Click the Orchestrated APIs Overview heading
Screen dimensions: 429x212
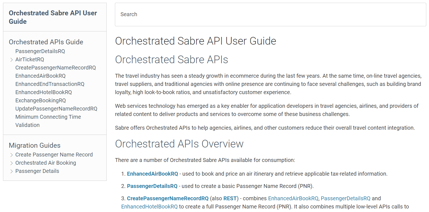point(179,144)
